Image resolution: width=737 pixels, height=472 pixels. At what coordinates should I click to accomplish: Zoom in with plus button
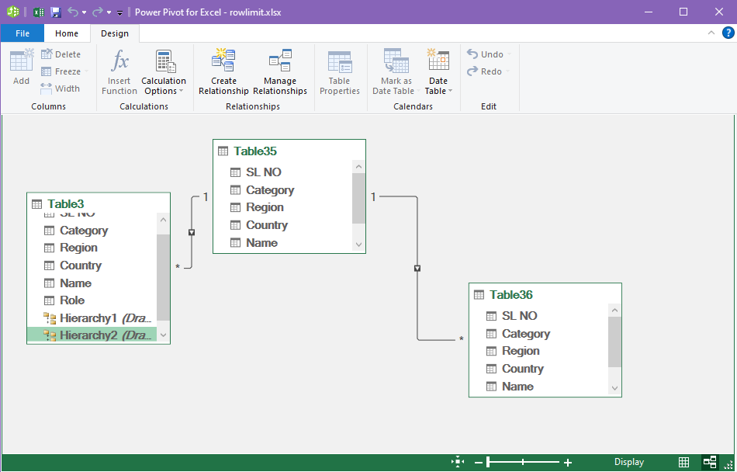[568, 463]
